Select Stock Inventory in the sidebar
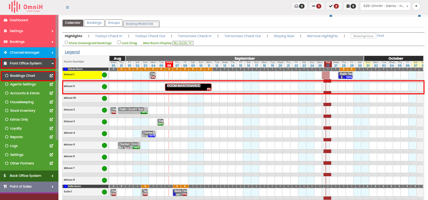This screenshot has height=200, width=428. [23, 111]
